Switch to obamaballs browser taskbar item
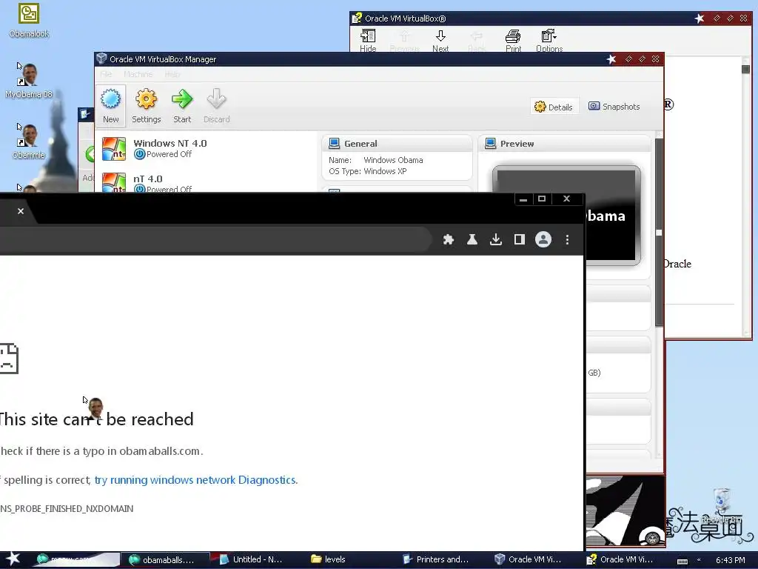This screenshot has width=758, height=569. point(164,560)
